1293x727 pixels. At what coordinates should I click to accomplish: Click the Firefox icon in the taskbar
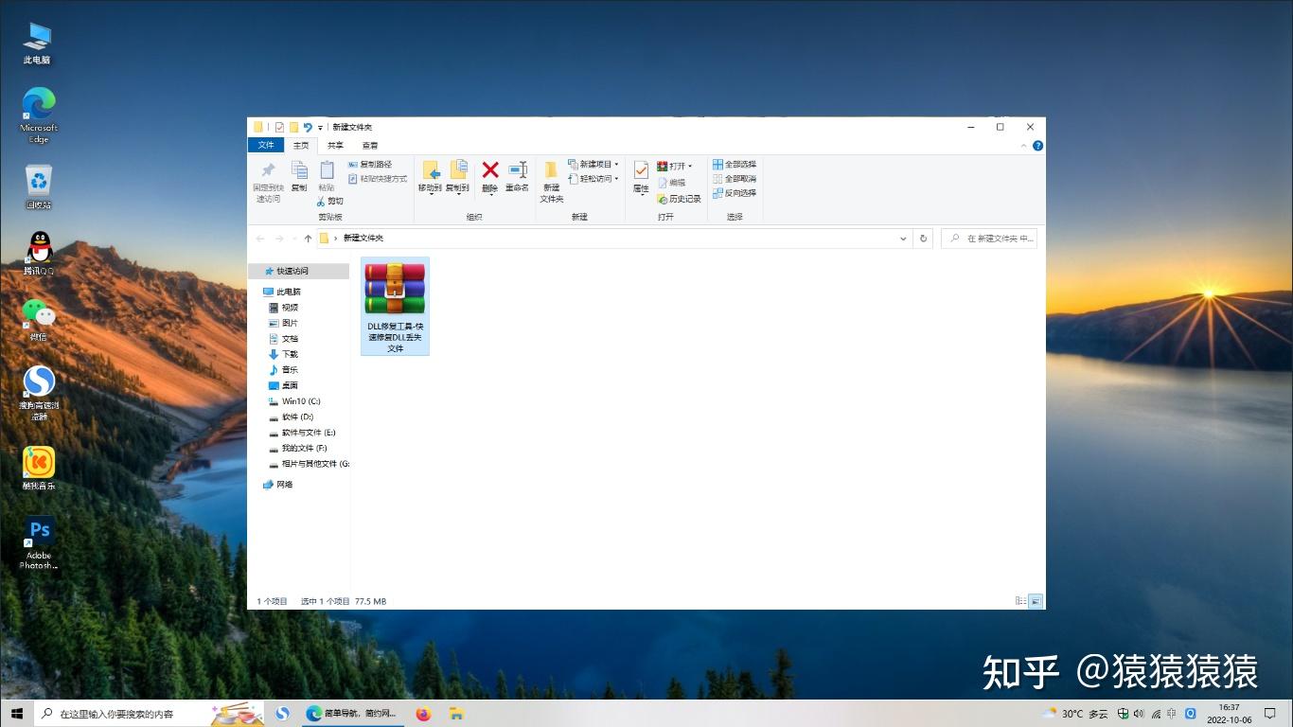(x=423, y=714)
